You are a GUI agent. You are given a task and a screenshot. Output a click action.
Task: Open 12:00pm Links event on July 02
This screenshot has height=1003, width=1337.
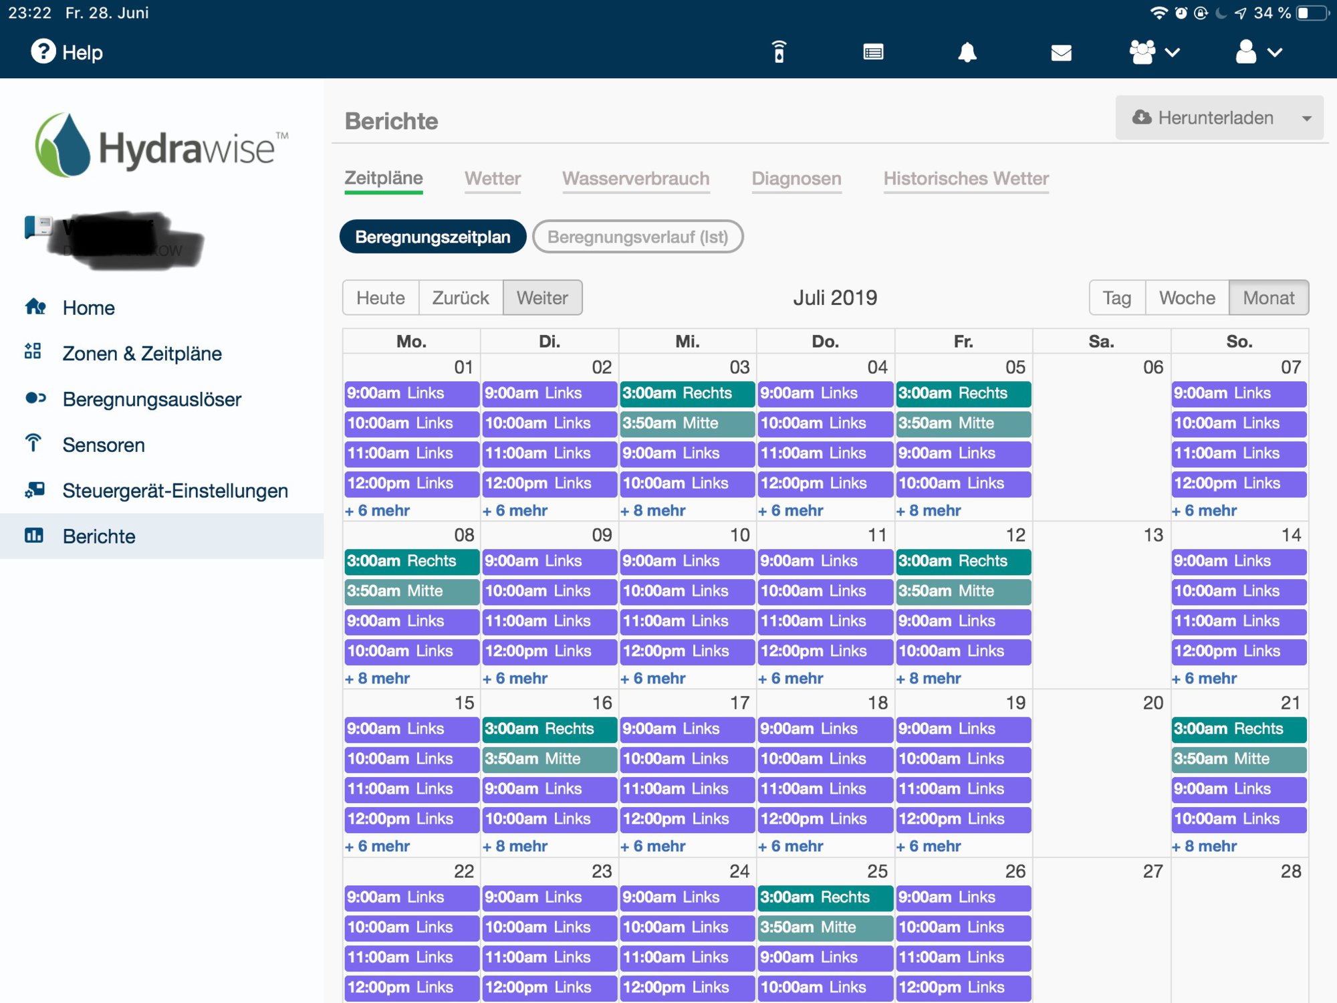pyautogui.click(x=550, y=483)
